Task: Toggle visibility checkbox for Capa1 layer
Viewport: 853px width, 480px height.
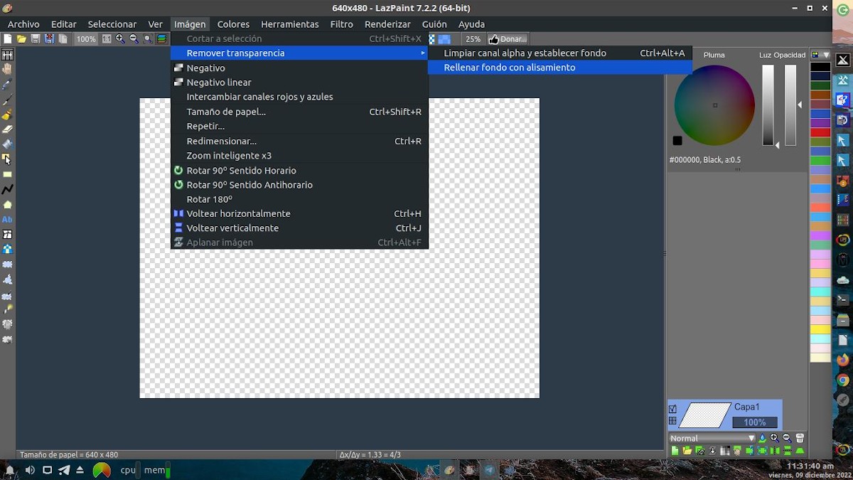Action: pos(672,409)
